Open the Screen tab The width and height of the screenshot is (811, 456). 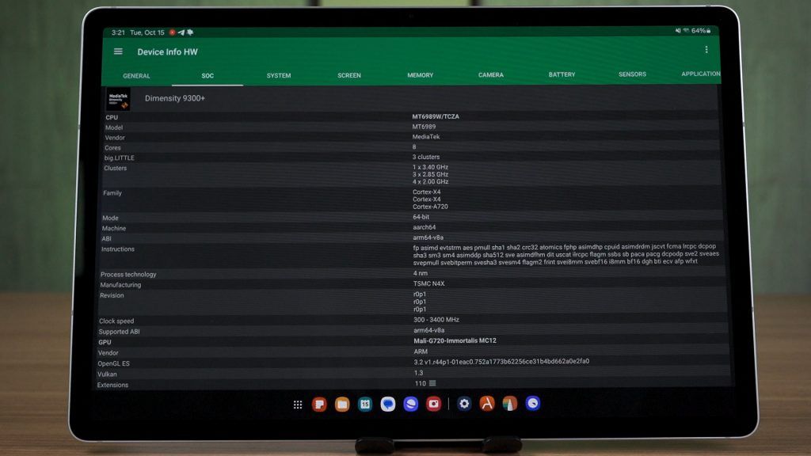(349, 75)
